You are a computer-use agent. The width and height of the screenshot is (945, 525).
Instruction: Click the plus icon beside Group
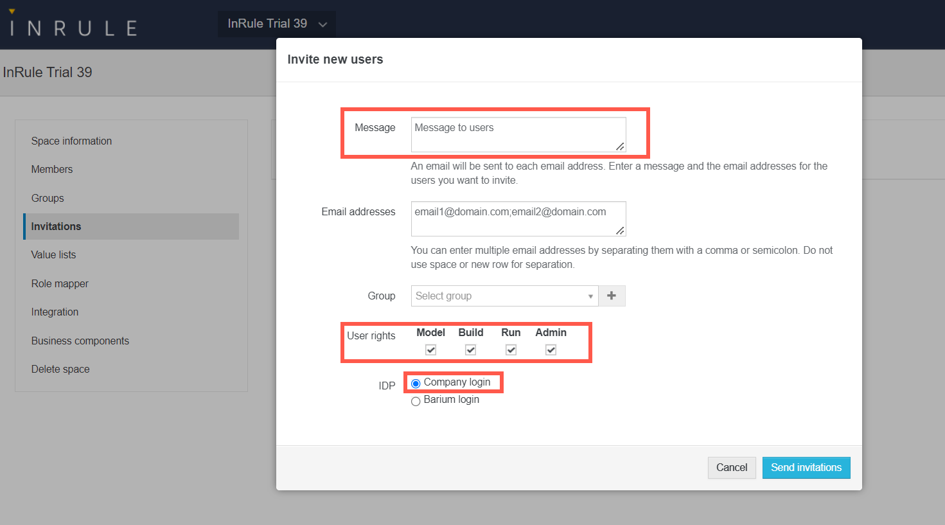[612, 296]
